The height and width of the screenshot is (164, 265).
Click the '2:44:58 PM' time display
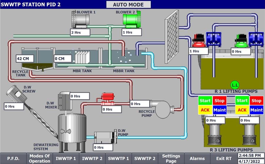pos(251,156)
